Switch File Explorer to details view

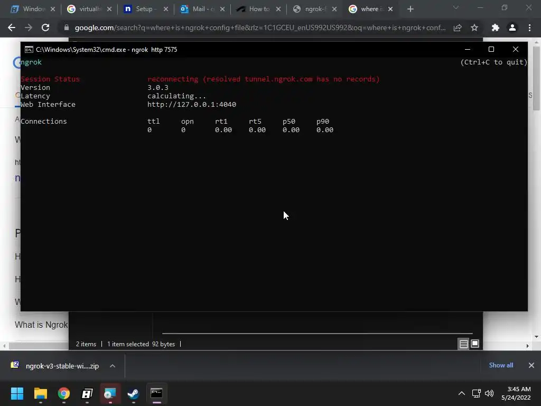[464, 344]
